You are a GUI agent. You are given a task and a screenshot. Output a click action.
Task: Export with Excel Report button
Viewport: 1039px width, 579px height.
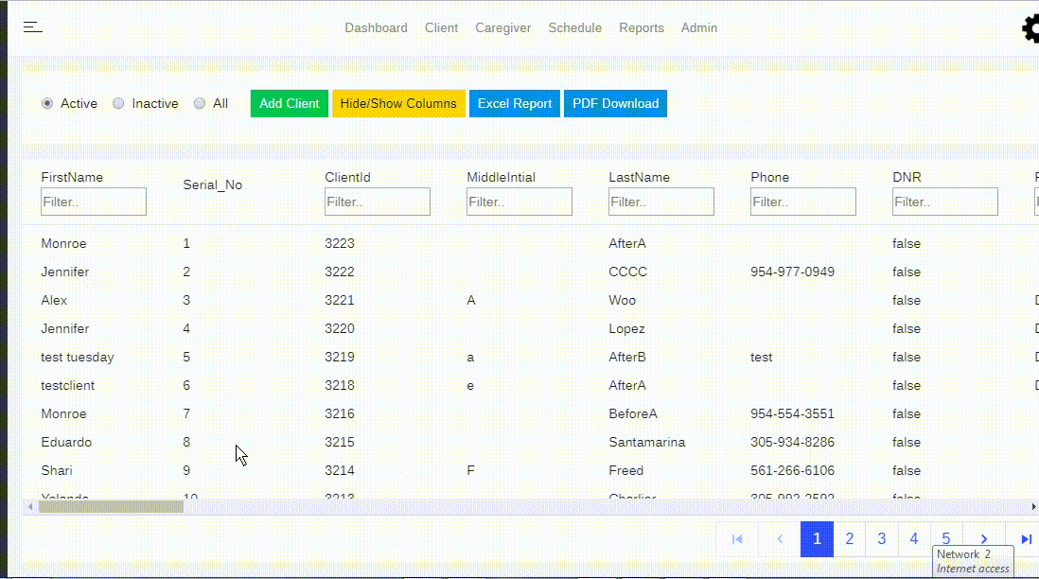click(x=514, y=103)
